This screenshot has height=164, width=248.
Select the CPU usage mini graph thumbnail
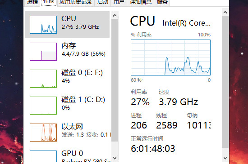pos(43,25)
